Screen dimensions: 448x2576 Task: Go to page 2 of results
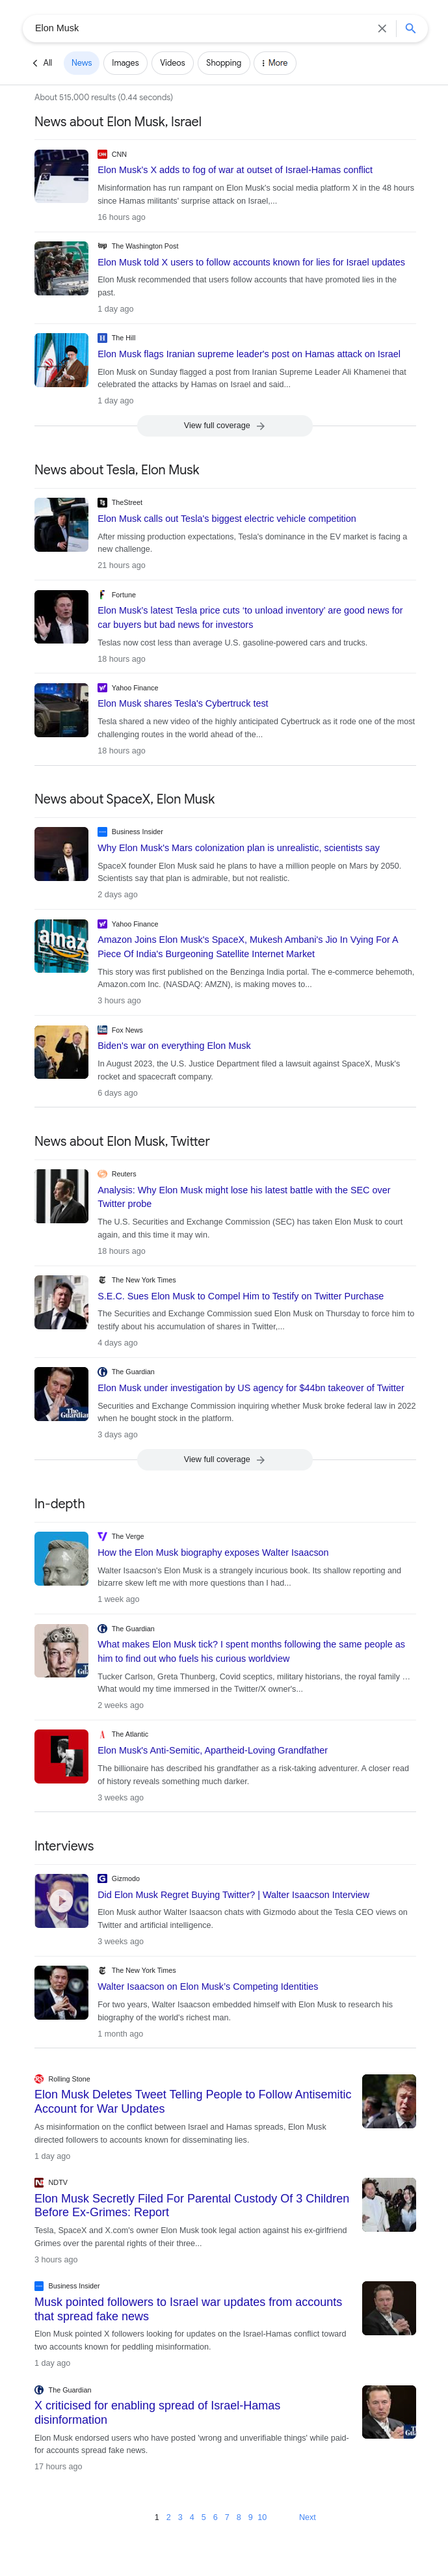click(168, 2509)
